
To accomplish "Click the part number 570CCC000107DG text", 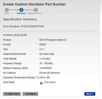I will 32,26.
